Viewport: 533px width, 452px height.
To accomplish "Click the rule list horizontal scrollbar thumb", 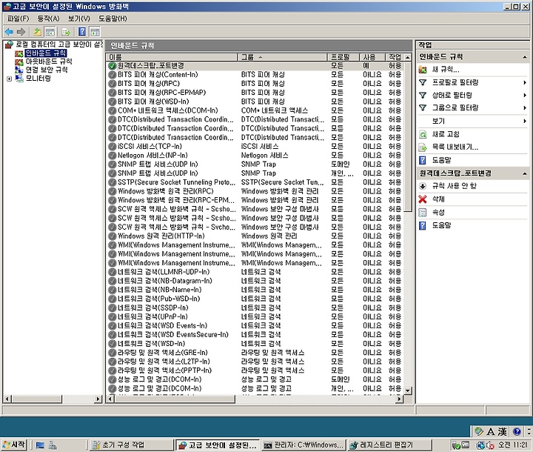I will (175, 399).
